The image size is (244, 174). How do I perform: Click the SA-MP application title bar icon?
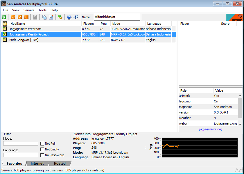click(4, 4)
